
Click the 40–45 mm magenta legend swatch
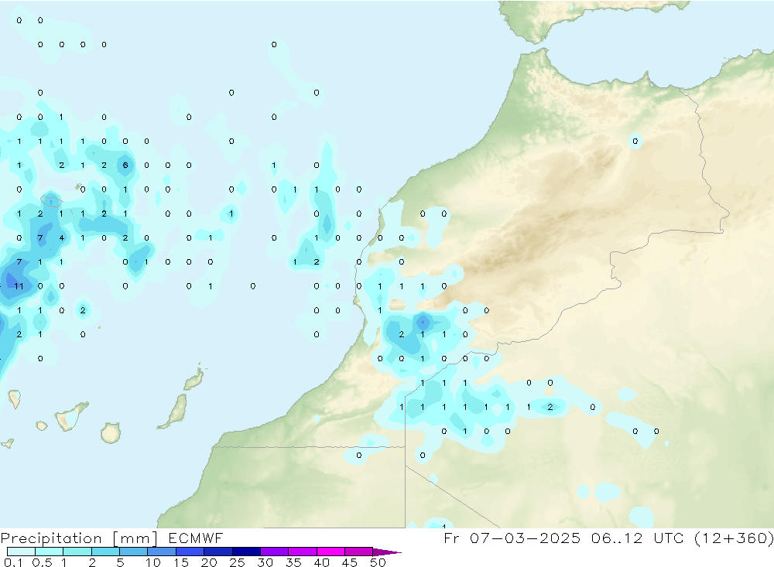(330, 552)
